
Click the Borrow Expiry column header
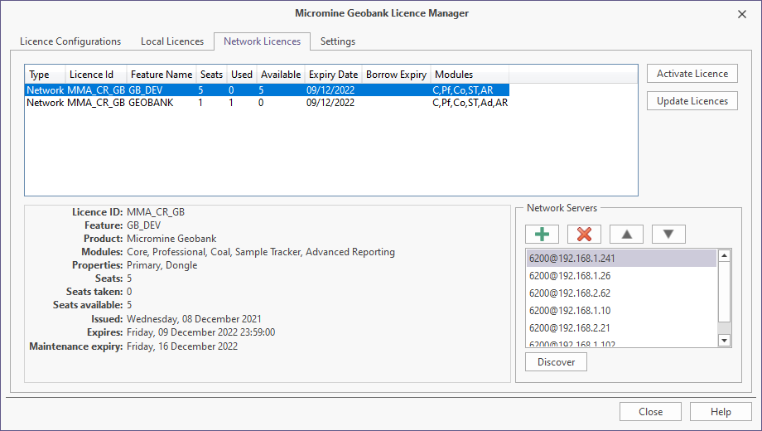tap(396, 75)
